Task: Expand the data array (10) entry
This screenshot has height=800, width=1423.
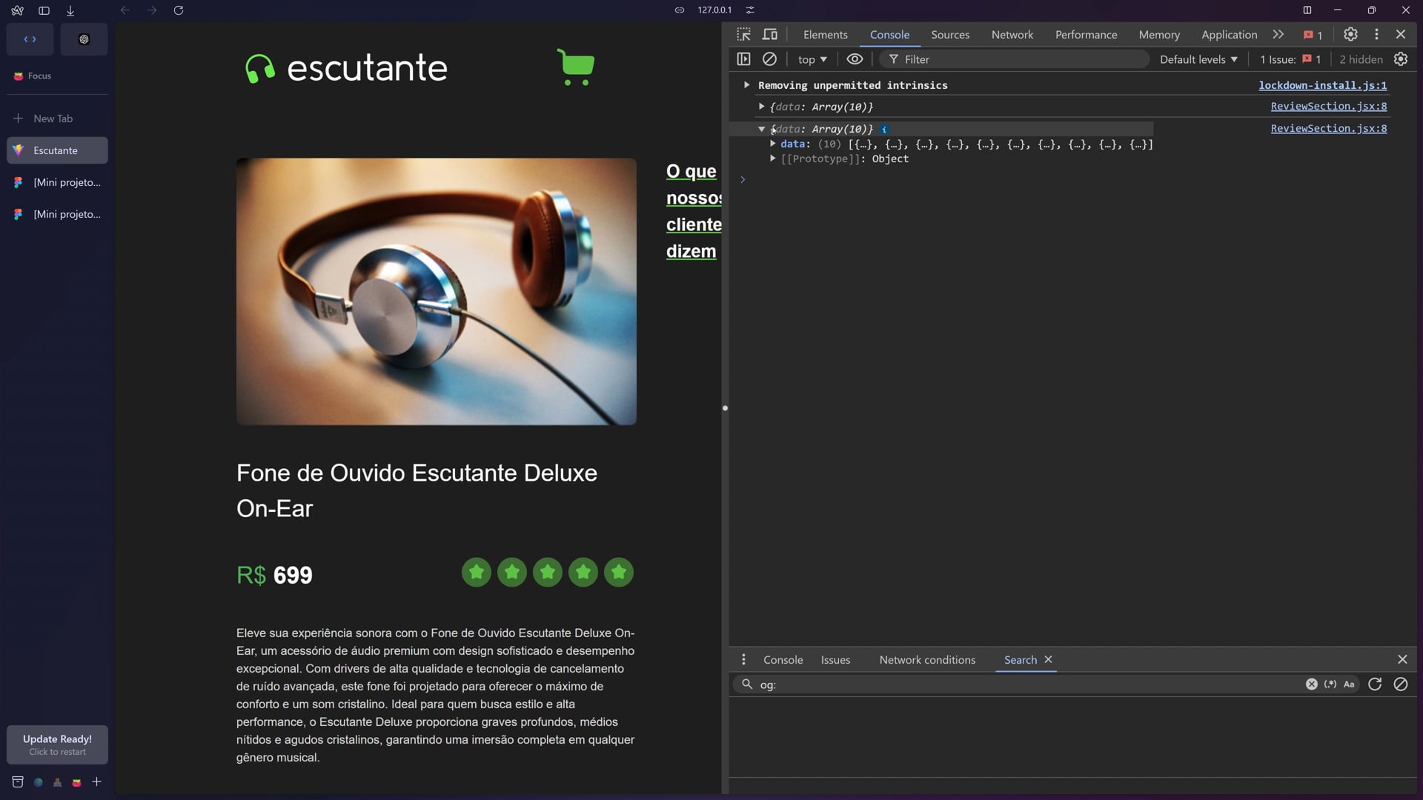Action: [x=773, y=144]
